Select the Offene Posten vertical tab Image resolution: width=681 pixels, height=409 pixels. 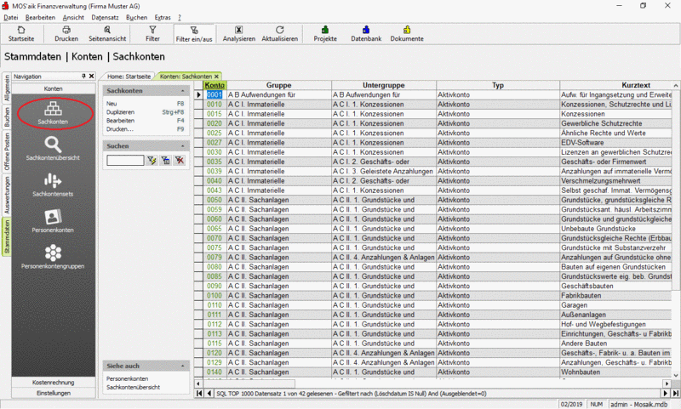[7, 151]
